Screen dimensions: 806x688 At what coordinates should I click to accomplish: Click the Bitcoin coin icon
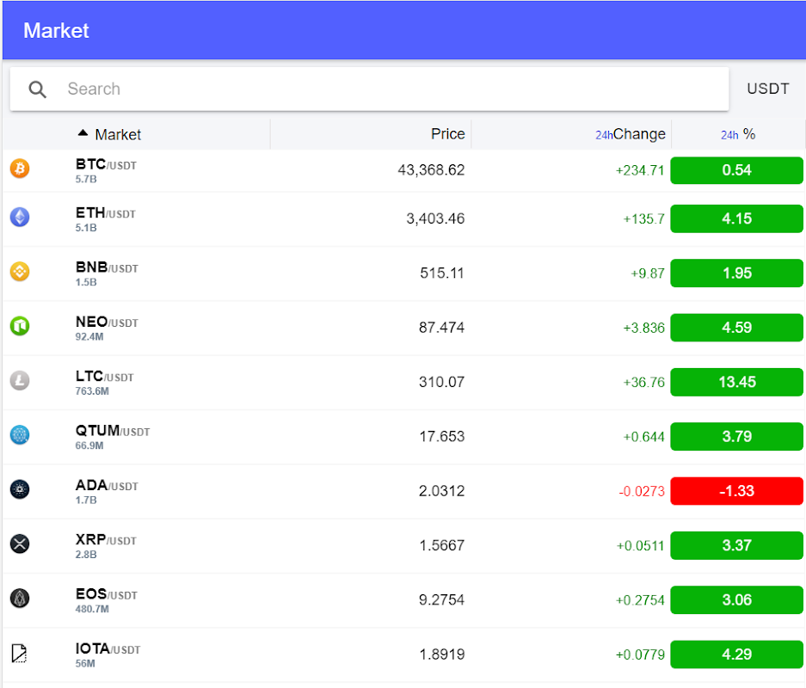point(20,169)
